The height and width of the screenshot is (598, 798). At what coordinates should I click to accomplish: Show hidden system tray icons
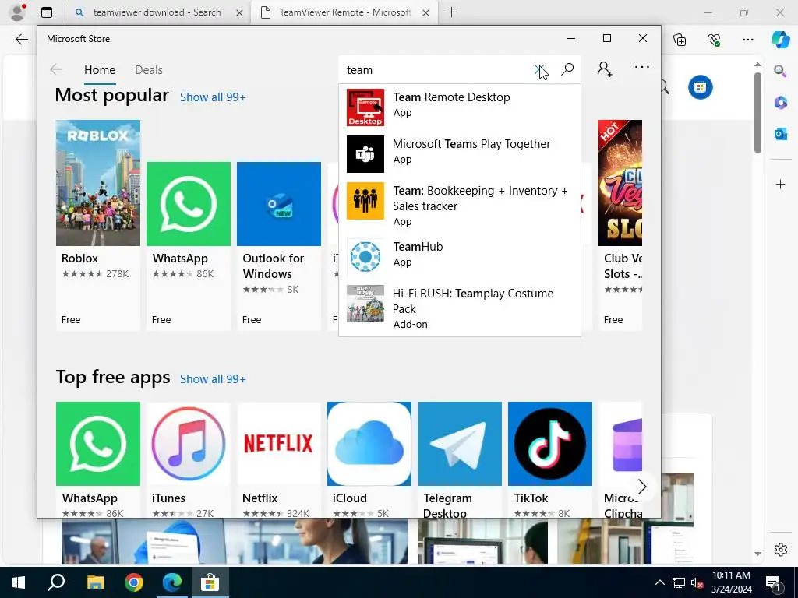click(x=659, y=582)
